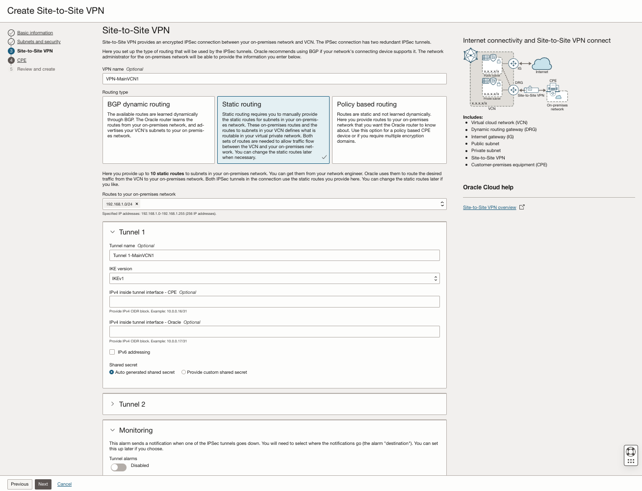642x491 pixels.
Task: Open the Site-to-Site VPN overview link
Action: pyautogui.click(x=489, y=207)
